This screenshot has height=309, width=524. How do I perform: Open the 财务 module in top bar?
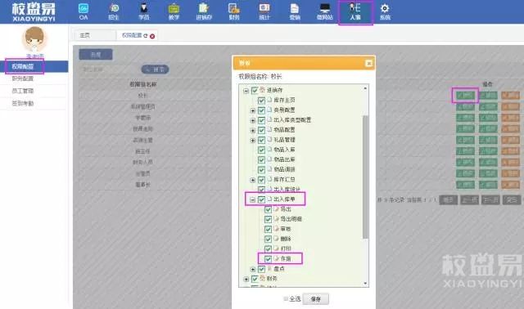(234, 11)
